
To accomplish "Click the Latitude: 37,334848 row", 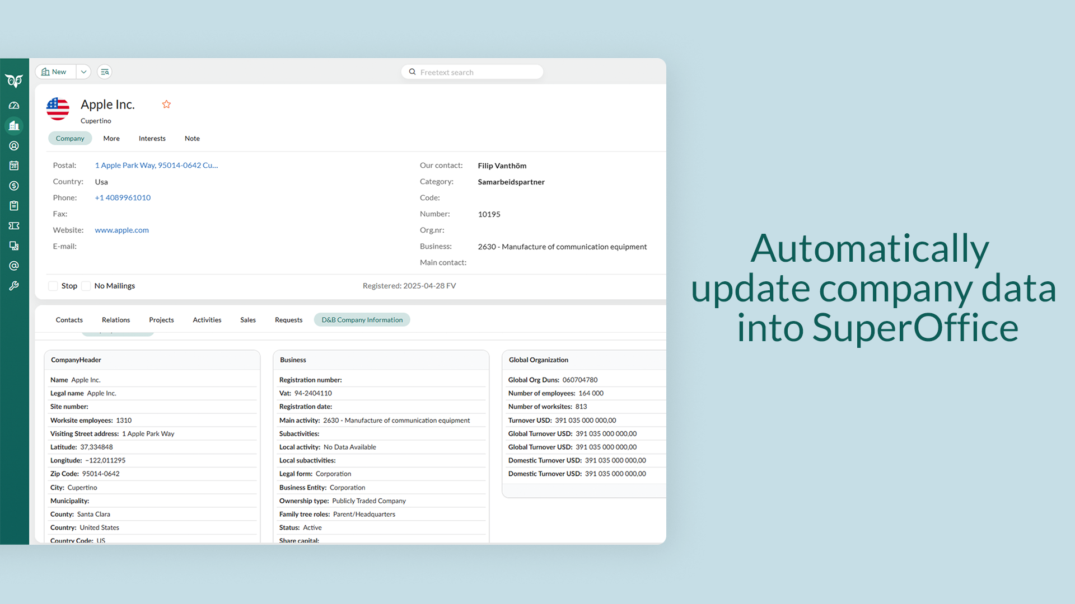I will tap(152, 447).
